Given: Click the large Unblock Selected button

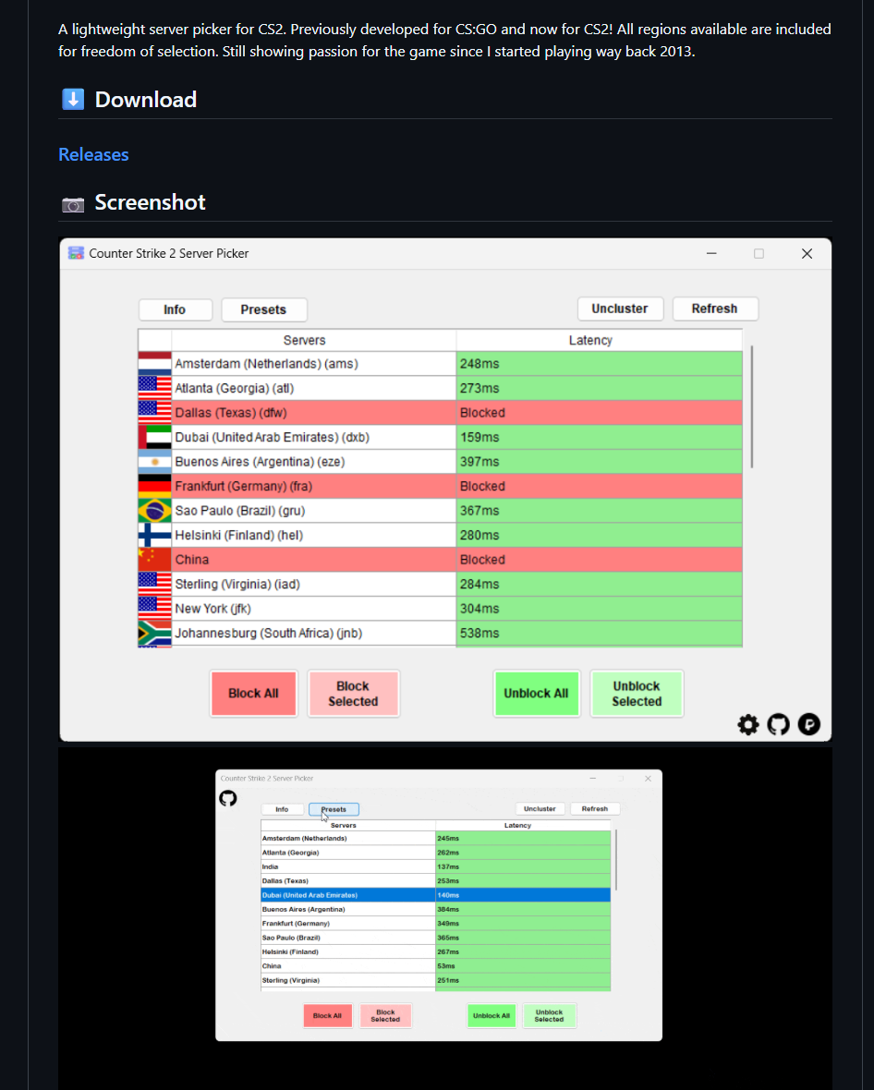Looking at the screenshot, I should (637, 693).
